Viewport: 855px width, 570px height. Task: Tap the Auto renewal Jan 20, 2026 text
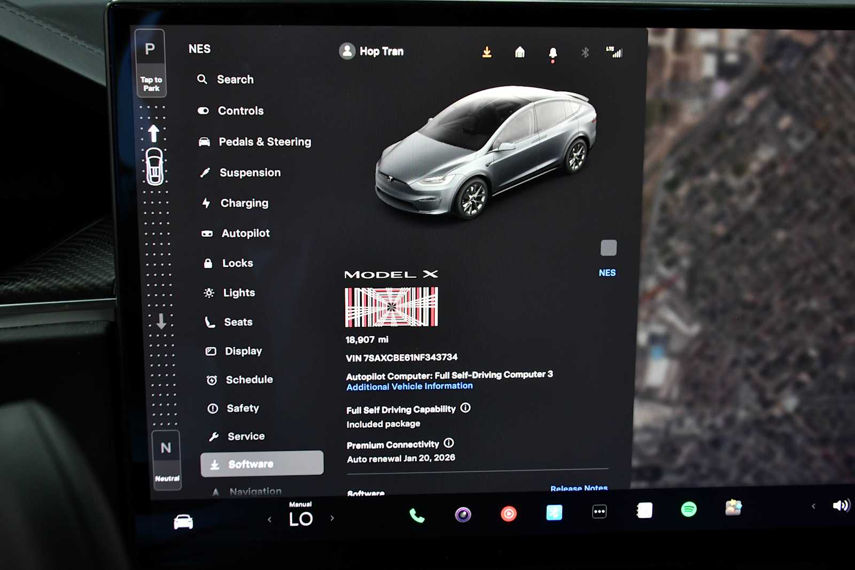(401, 458)
